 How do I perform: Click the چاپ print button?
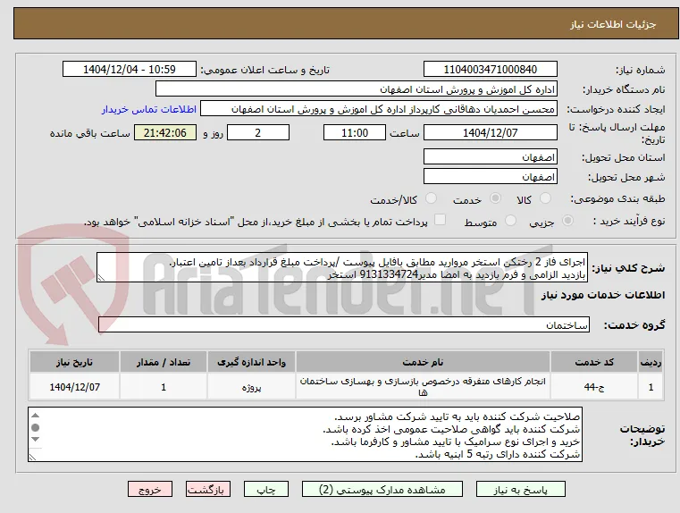tap(266, 490)
